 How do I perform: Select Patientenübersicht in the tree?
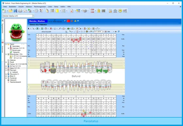pyautogui.click(x=15, y=82)
